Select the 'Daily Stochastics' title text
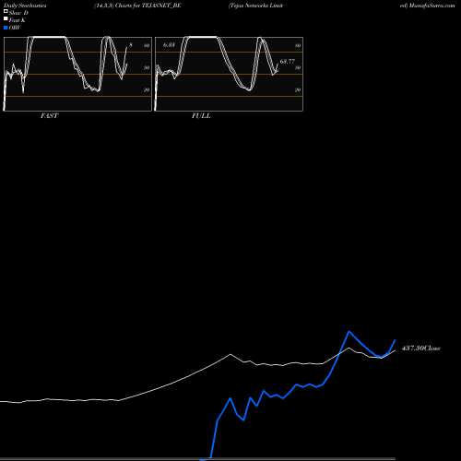 tap(25, 6)
